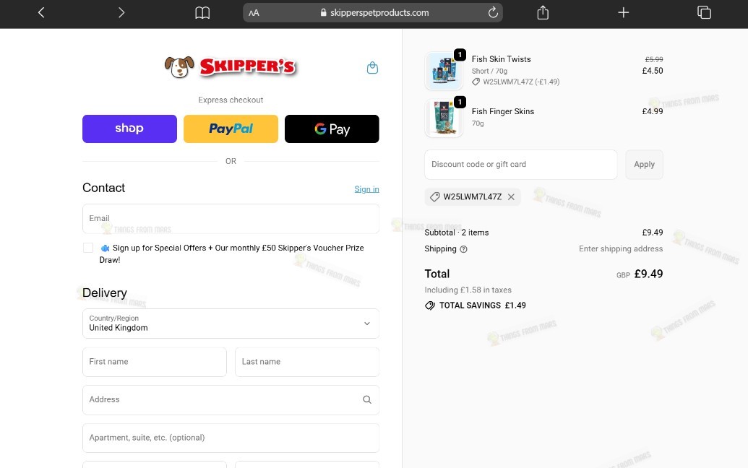Click the Discount code or gift card field
The image size is (748, 468).
pyautogui.click(x=520, y=165)
